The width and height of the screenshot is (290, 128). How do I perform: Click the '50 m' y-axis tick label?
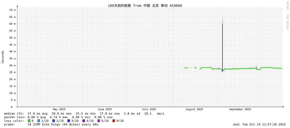(x=12, y=38)
